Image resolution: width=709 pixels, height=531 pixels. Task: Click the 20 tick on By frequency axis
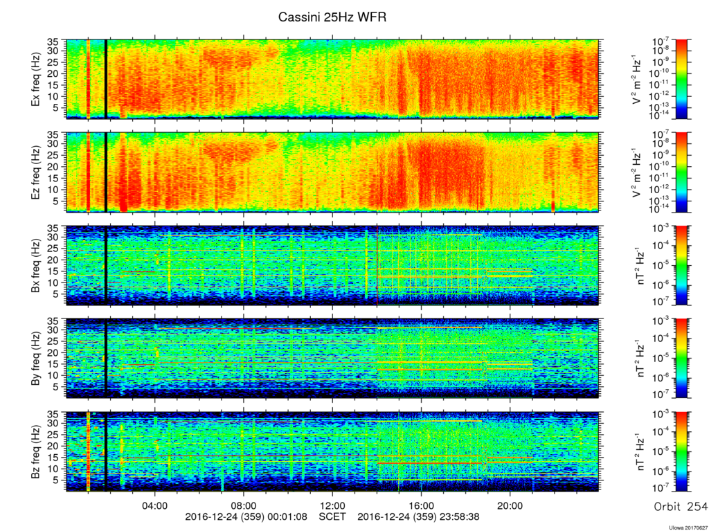(x=53, y=353)
